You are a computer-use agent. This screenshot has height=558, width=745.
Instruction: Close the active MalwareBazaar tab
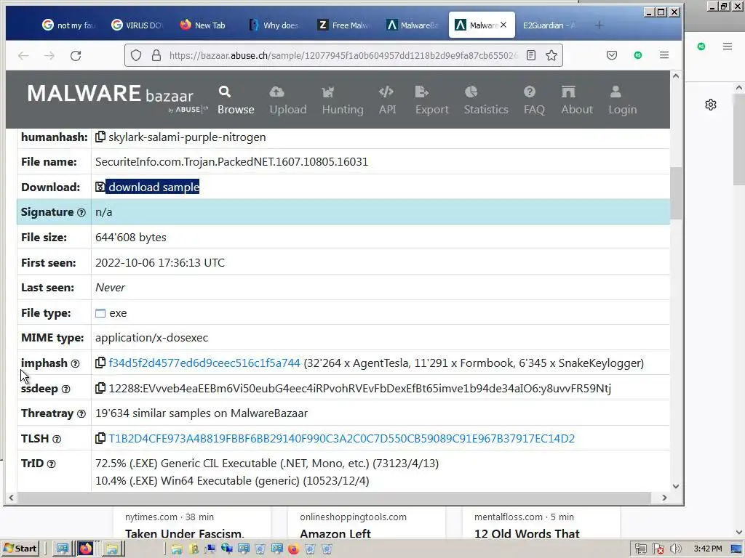[503, 25]
